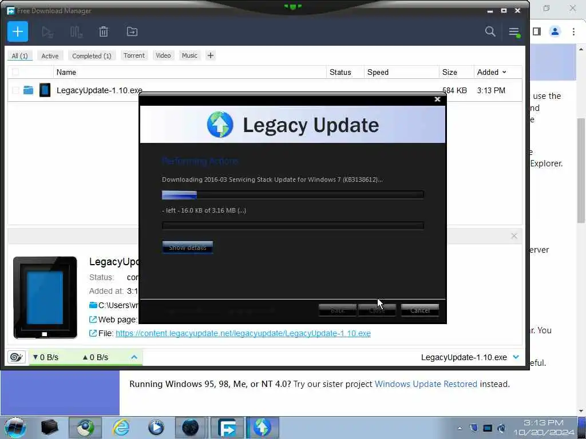Image resolution: width=586 pixels, height=439 pixels.
Task: Open Chrome three-dot menu
Action: pos(573,31)
